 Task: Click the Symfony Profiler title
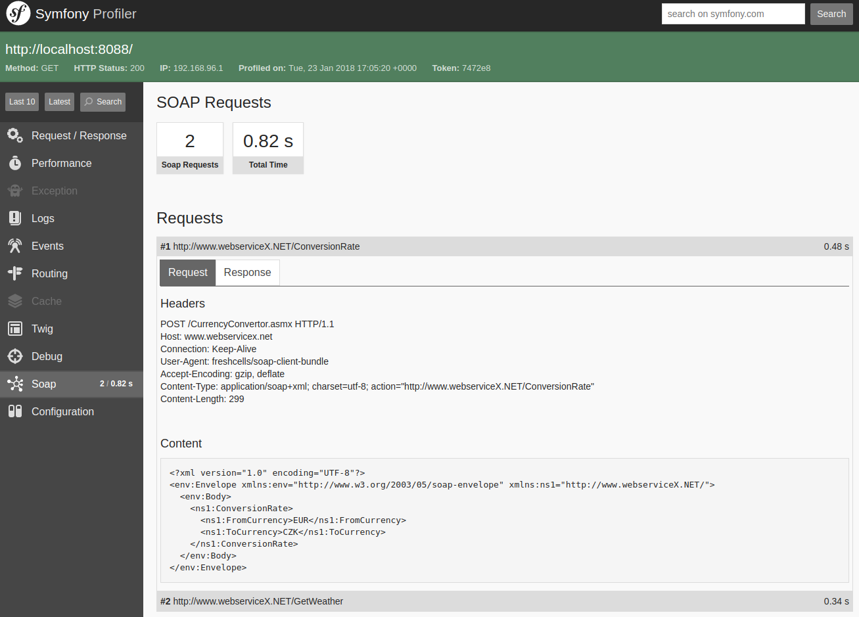(x=86, y=14)
